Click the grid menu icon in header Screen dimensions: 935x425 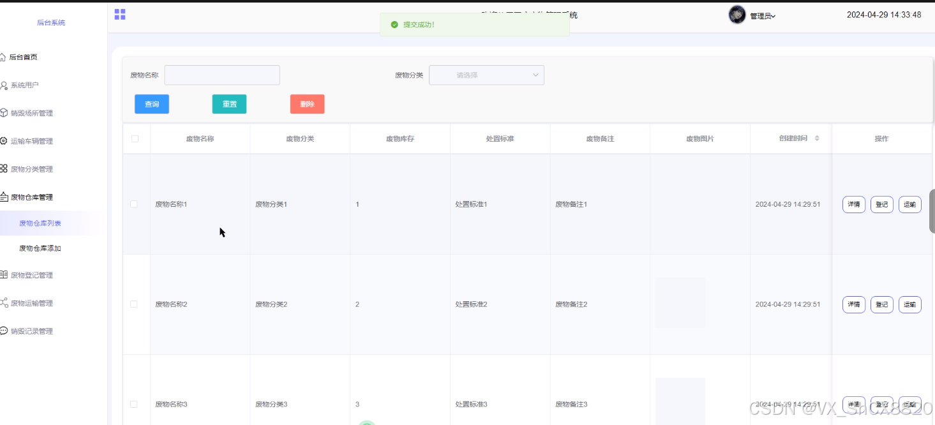(x=120, y=14)
